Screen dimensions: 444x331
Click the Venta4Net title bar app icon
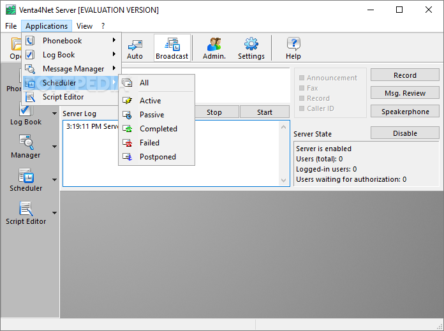pyautogui.click(x=11, y=10)
